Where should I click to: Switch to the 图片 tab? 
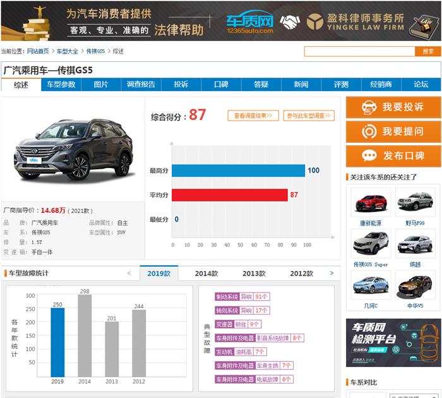pos(101,85)
